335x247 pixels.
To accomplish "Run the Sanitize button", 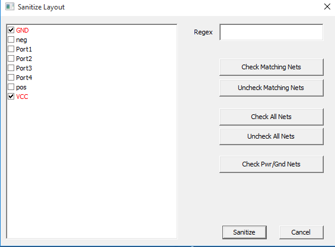I will point(244,232).
